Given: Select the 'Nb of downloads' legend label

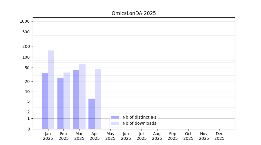Looking at the screenshot, I should (139, 123).
